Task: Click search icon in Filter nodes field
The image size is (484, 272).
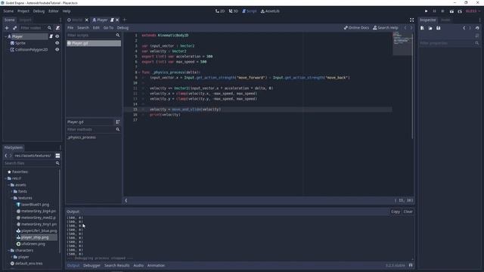Action: [x=49, y=28]
